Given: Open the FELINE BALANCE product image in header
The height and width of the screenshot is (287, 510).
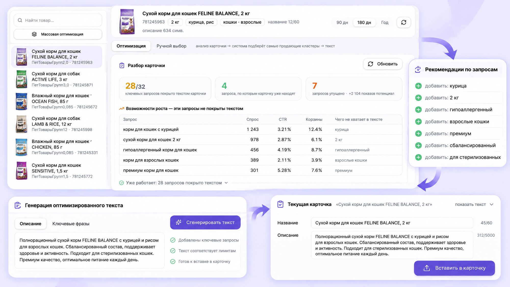Looking at the screenshot, I should pyautogui.click(x=127, y=22).
